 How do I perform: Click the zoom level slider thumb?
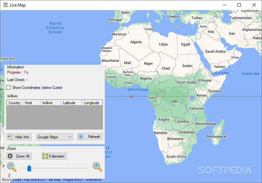[29, 168]
